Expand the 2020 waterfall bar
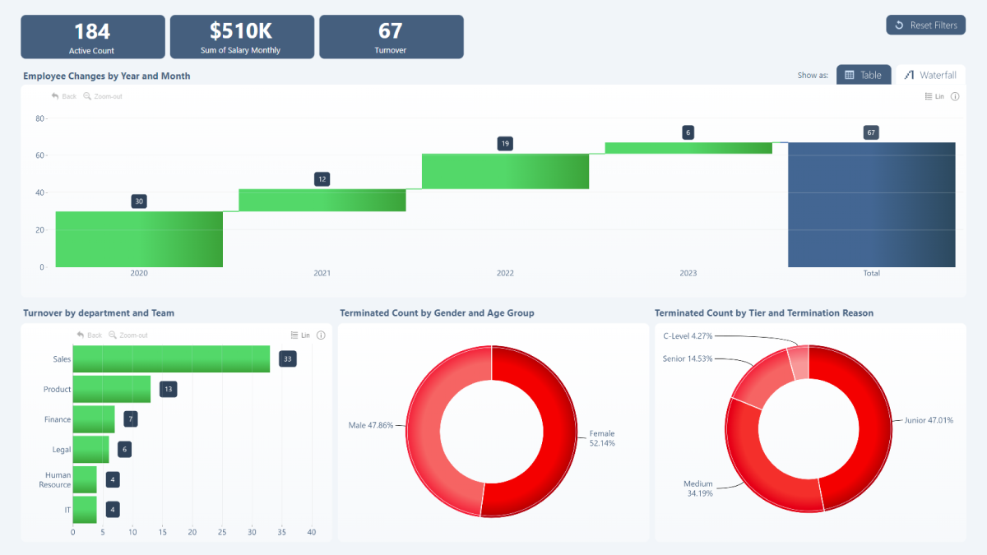 tap(139, 239)
